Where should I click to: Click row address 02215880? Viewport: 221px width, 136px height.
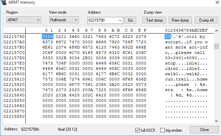(x=14, y=116)
